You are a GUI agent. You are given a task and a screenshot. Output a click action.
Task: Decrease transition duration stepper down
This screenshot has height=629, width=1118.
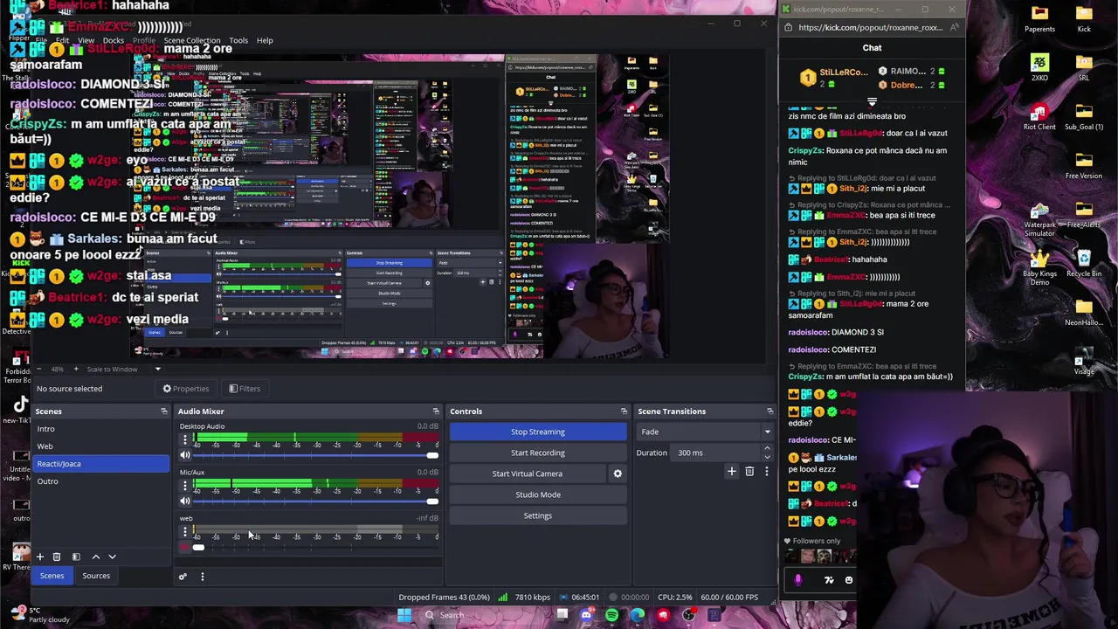pyautogui.click(x=767, y=456)
